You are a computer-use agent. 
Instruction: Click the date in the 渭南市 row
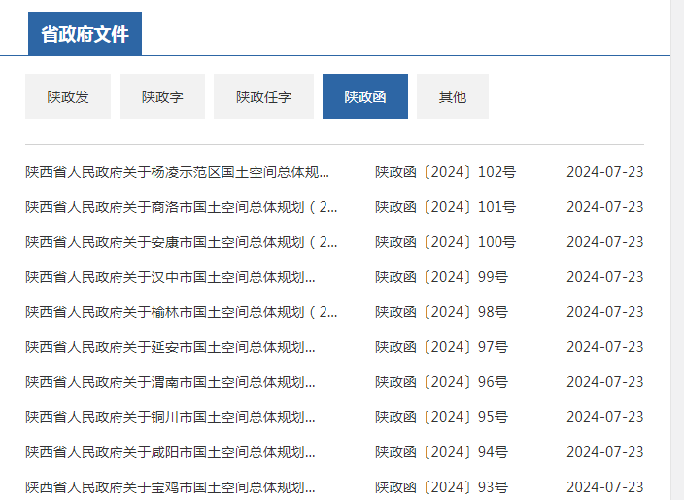605,382
